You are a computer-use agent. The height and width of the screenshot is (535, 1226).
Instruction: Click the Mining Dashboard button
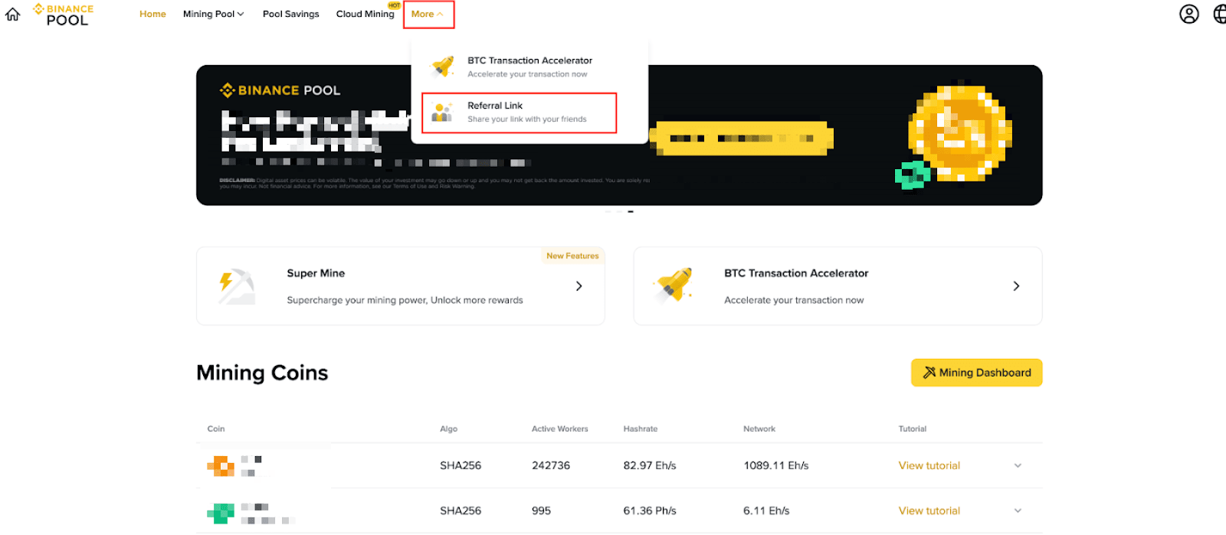[x=976, y=373]
